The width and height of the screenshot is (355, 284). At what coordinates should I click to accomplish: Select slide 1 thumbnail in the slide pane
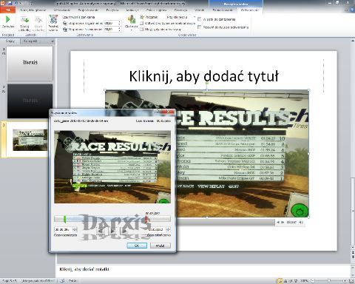30,63
